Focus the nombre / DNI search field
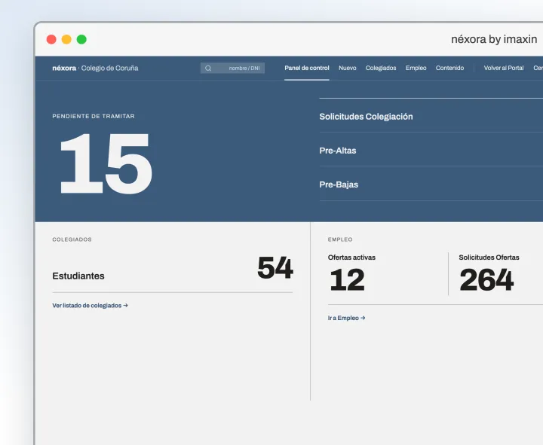Viewport: 543px width, 445px height. click(x=232, y=68)
